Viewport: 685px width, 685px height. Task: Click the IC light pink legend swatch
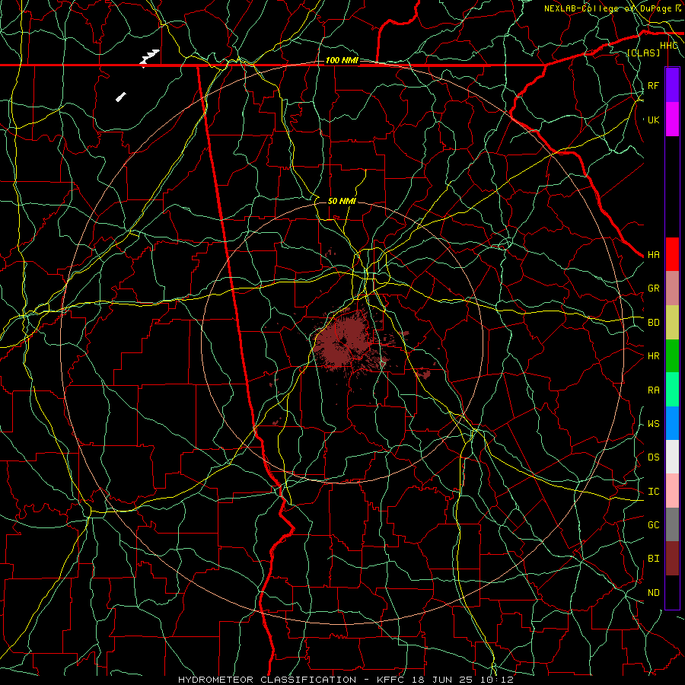coord(672,491)
